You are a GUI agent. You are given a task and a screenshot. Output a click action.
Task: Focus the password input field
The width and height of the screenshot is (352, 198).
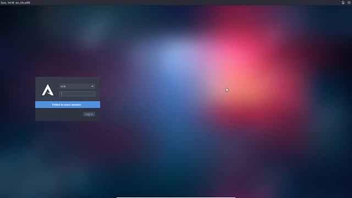pyautogui.click(x=77, y=94)
